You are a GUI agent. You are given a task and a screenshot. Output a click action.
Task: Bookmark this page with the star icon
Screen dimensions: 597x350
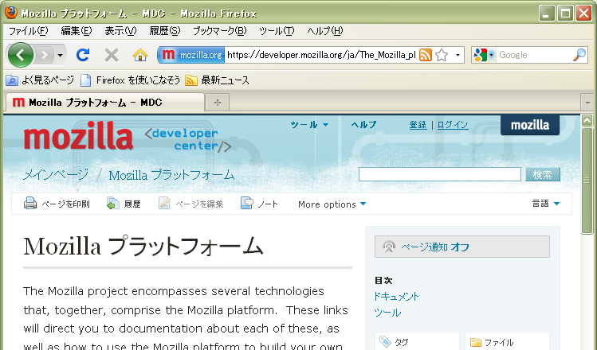tap(442, 55)
